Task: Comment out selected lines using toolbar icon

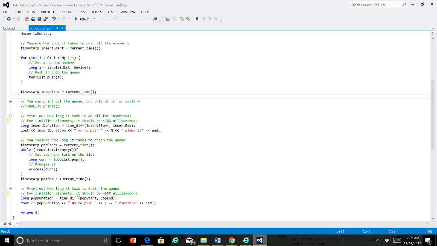Action: 182,18
